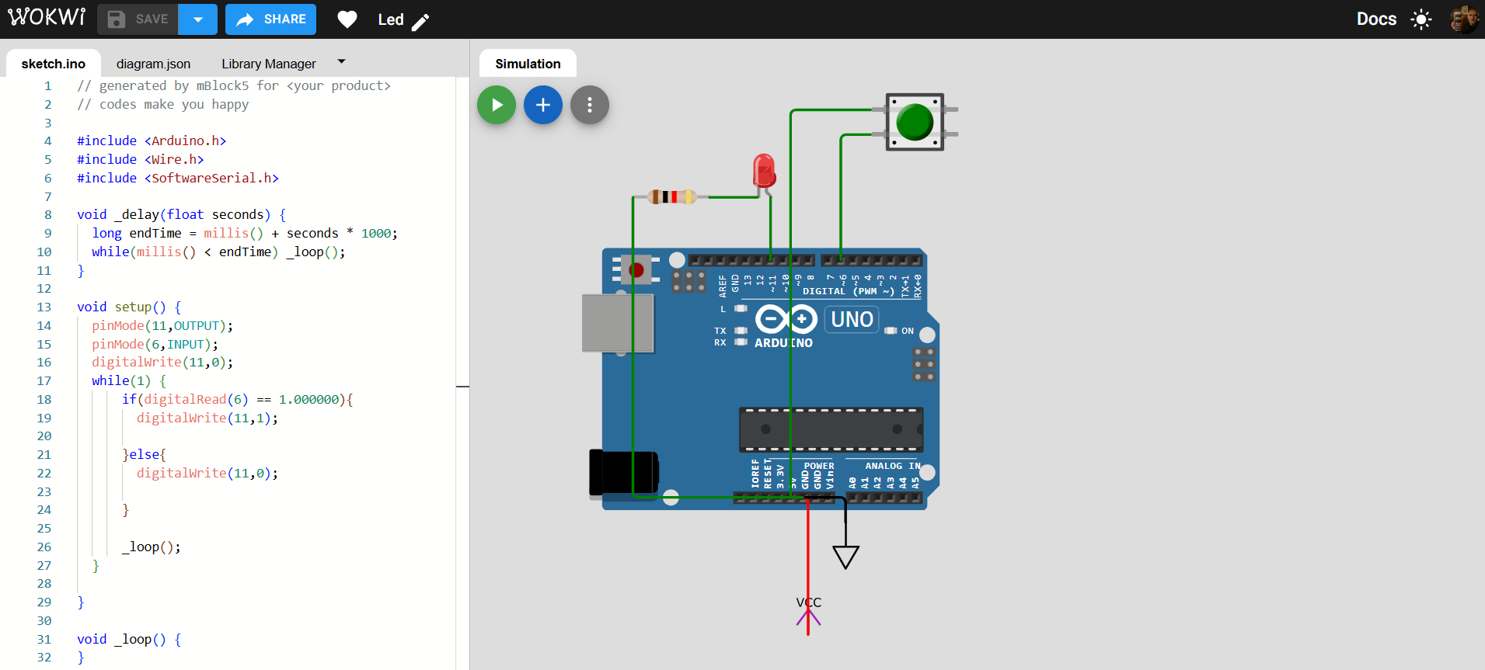Click the VCC power symbol
1485x670 pixels.
[x=808, y=613]
